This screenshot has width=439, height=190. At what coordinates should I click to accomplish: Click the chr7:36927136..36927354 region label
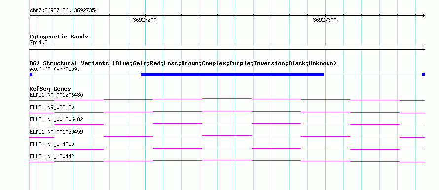point(64,11)
